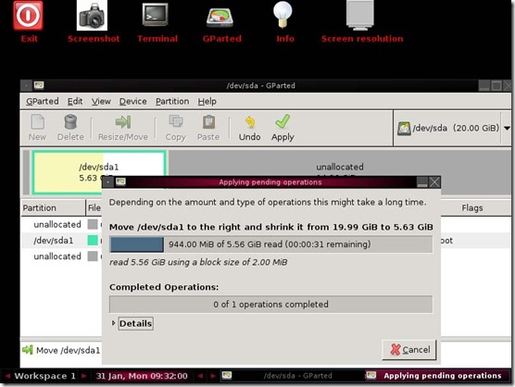
Task: Open the View menu
Action: click(x=101, y=102)
